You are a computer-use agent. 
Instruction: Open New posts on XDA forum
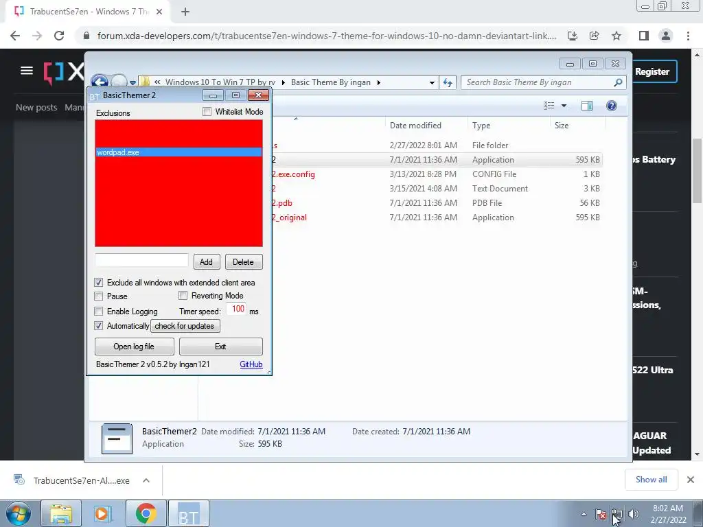point(36,108)
